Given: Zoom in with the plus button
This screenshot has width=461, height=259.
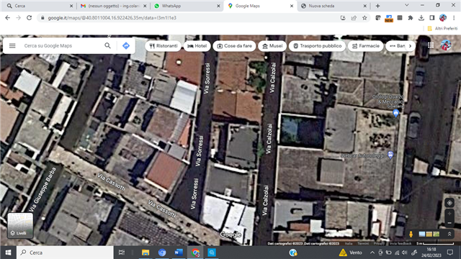Looking at the screenshot, I should [449, 214].
